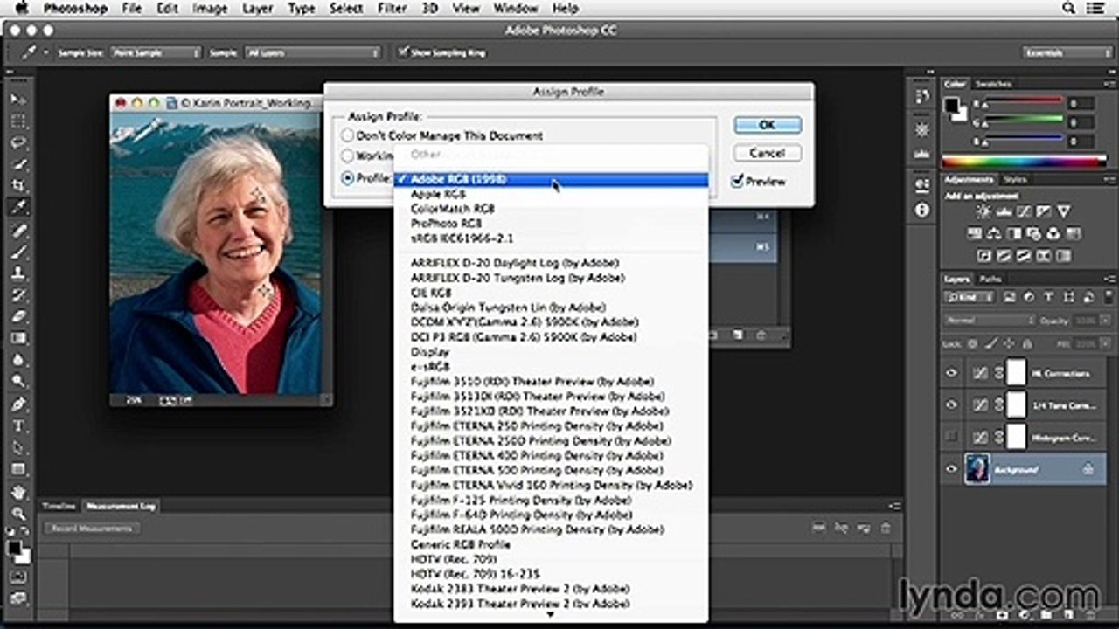
Task: Hide the 1/4 Tone Corrections layer
Action: tap(952, 405)
